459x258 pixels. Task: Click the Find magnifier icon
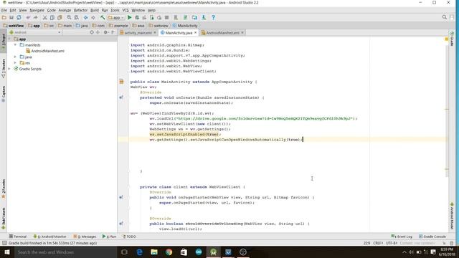pyautogui.click(x=69, y=17)
